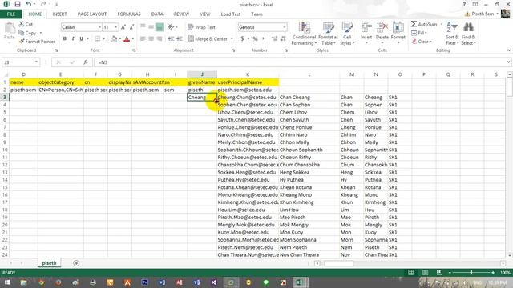Activate the Format Painter
This screenshot has width=513, height=288.
37,42
